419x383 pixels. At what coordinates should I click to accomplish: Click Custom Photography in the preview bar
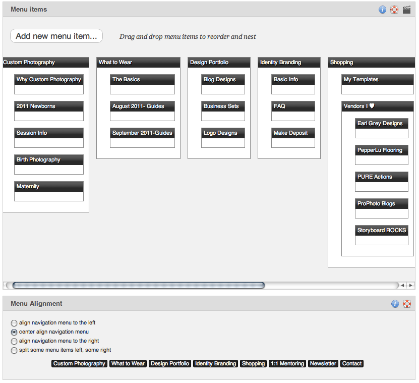tap(79, 363)
